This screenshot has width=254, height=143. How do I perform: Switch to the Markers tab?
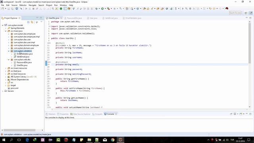50,114
